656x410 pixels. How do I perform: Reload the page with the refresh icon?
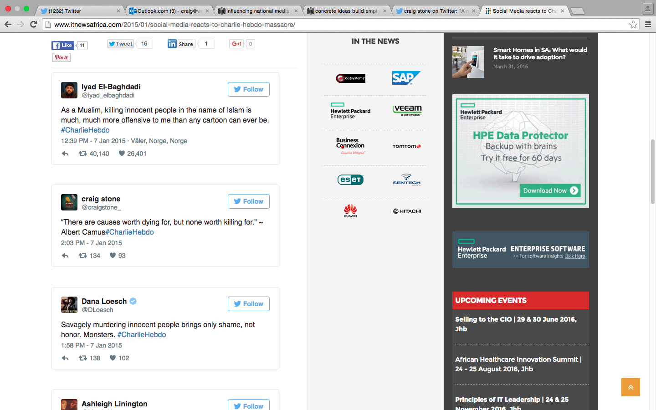(x=33, y=24)
